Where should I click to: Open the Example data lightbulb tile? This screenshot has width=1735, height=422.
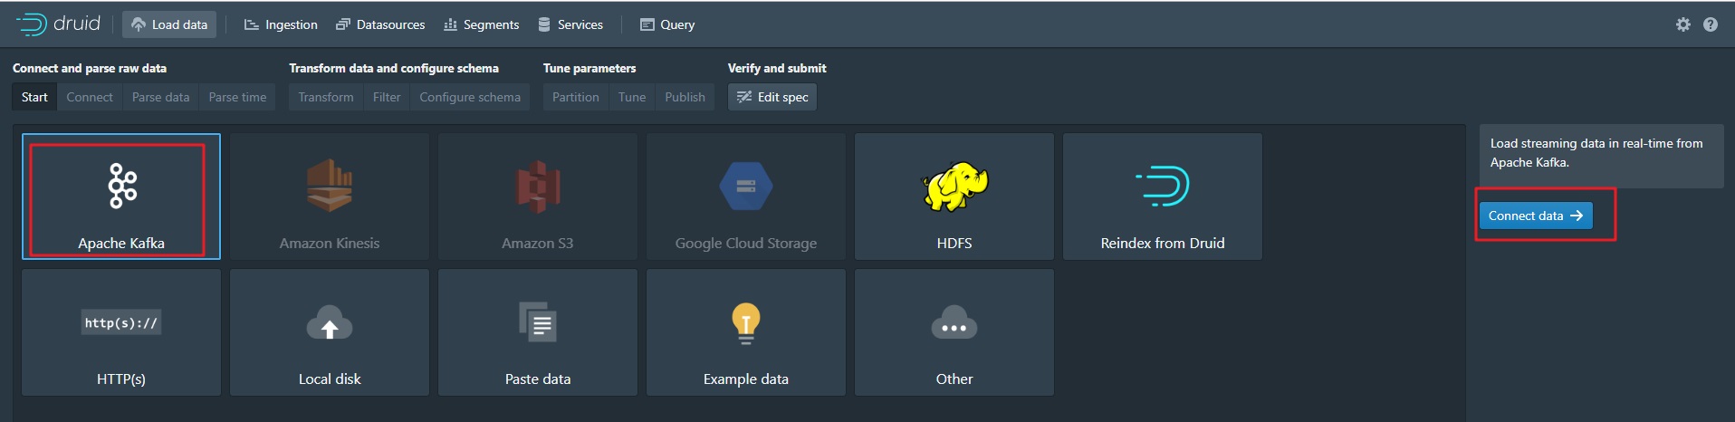[x=746, y=332]
